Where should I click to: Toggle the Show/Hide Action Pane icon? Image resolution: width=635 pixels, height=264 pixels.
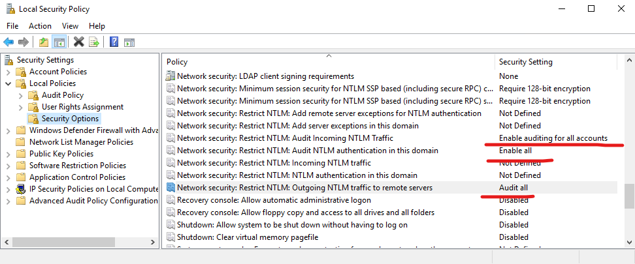[x=129, y=42]
